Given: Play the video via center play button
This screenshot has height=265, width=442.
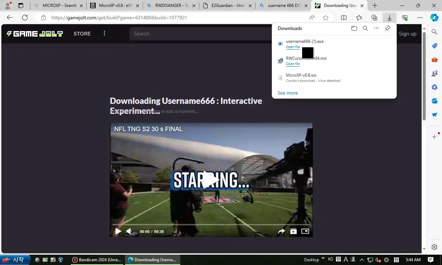Looking at the screenshot, I should pyautogui.click(x=211, y=179).
